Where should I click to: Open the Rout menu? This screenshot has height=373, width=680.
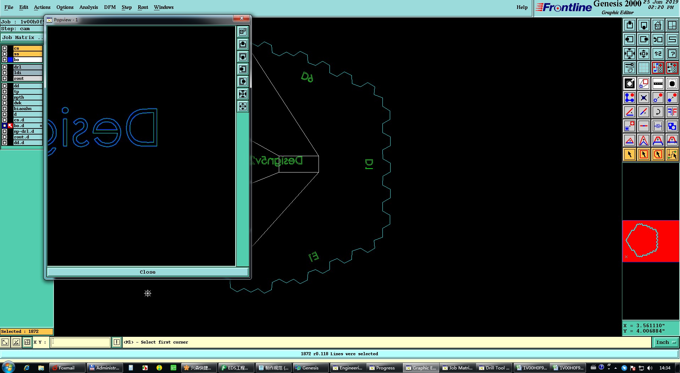click(x=143, y=7)
